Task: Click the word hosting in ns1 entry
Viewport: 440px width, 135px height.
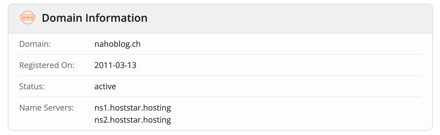Action: click(x=158, y=108)
